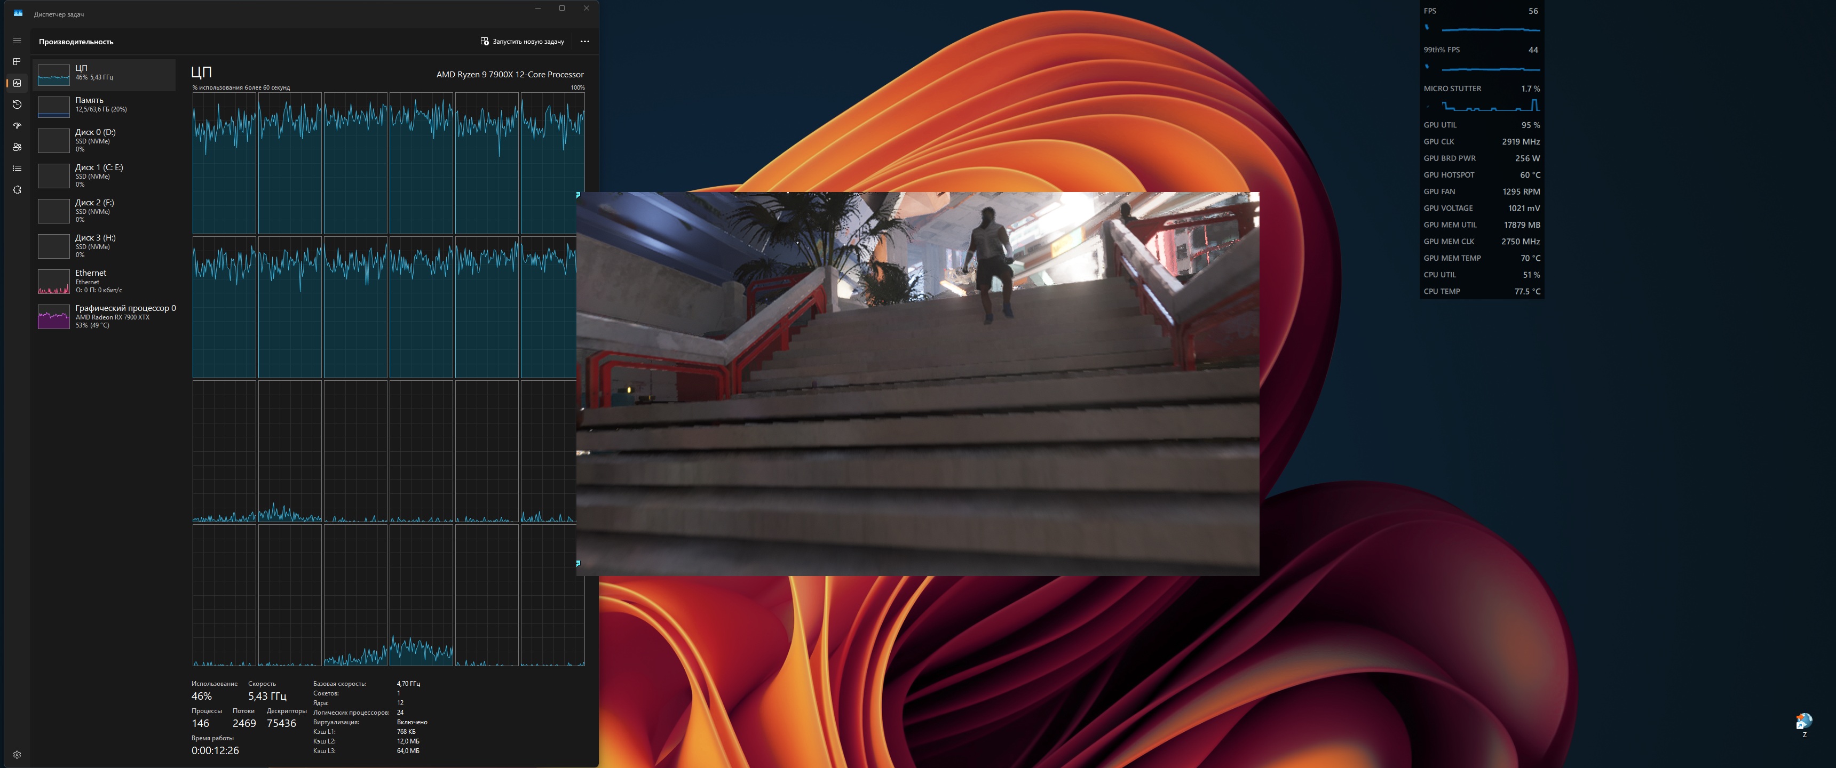Select the Память memory item
Screen dimensions: 1836x768
tap(104, 107)
